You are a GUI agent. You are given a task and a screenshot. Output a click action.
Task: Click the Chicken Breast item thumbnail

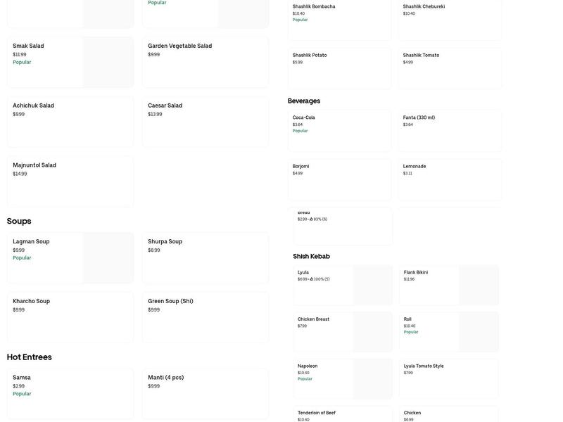pos(372,332)
